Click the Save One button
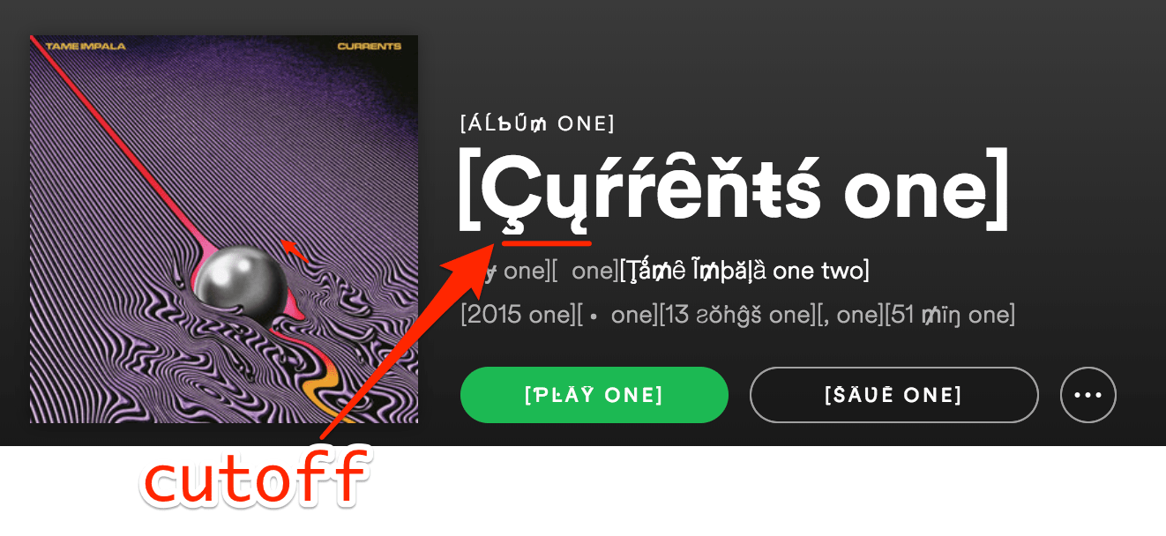Viewport: 1166px width, 536px height. [x=893, y=395]
